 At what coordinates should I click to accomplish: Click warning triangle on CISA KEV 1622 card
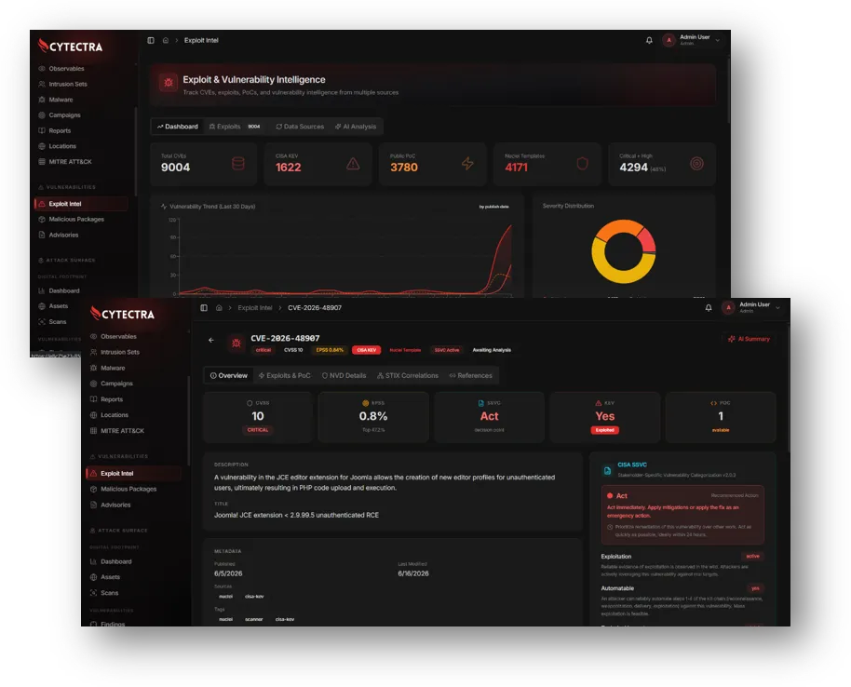(x=353, y=163)
